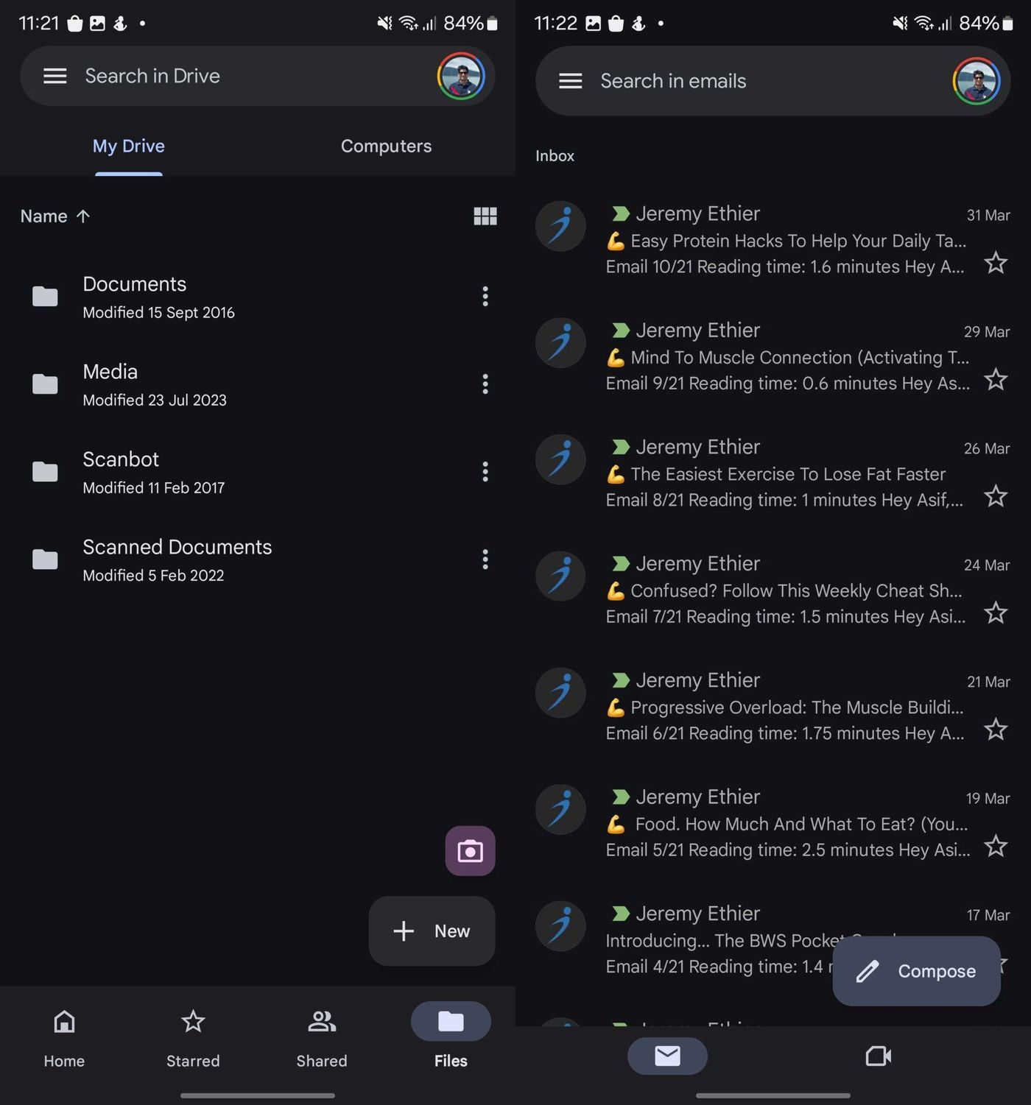Open options menu for Documents folder
This screenshot has width=1031, height=1105.
tap(485, 296)
